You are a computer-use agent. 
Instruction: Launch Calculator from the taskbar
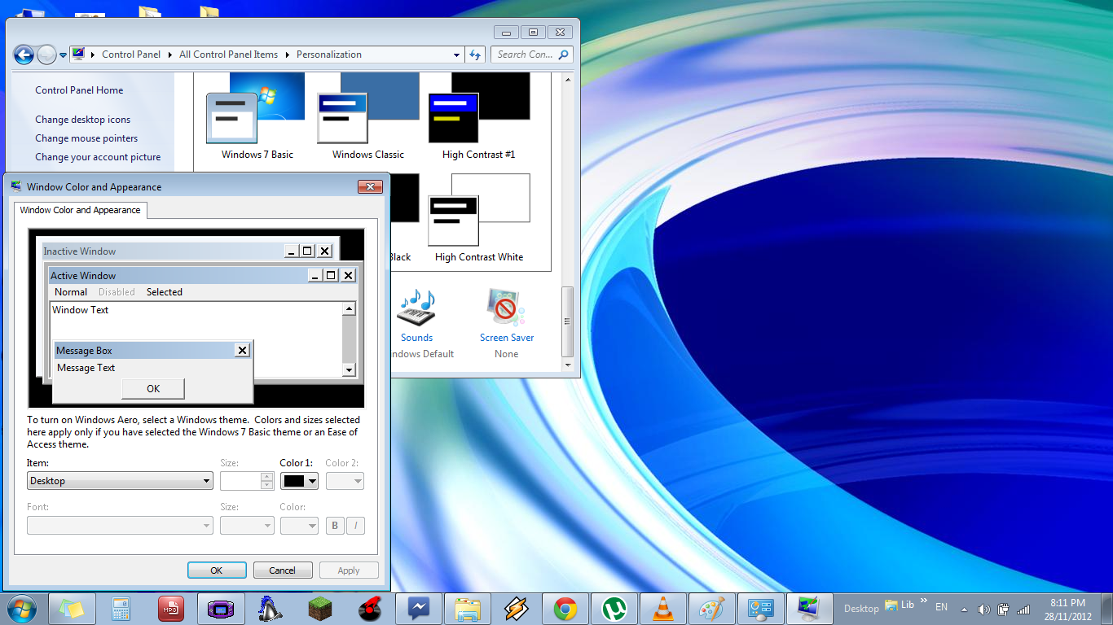(121, 608)
